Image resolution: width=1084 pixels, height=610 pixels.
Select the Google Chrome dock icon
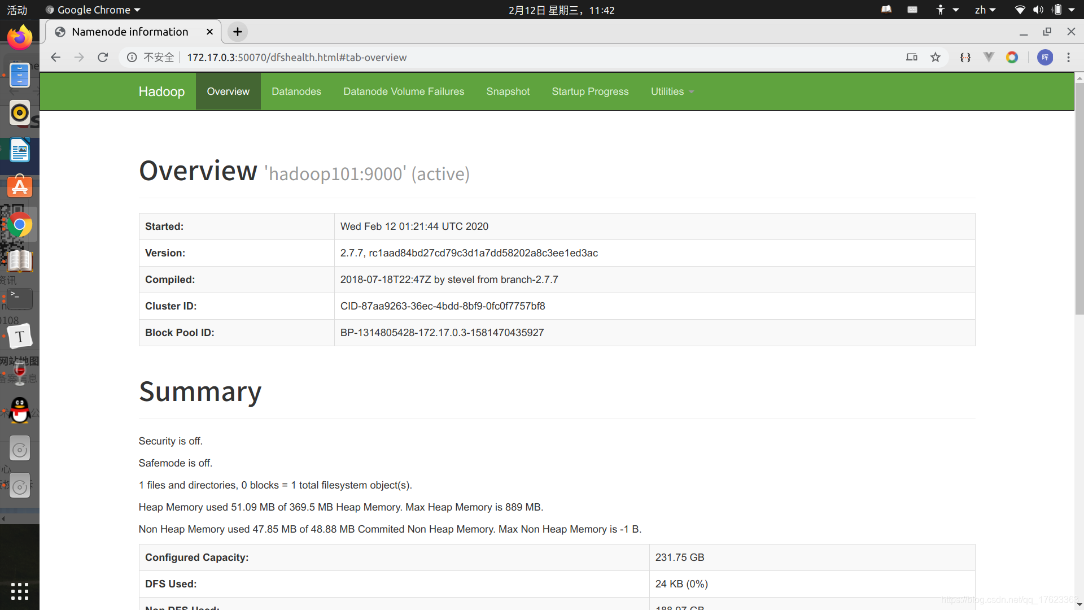click(20, 225)
